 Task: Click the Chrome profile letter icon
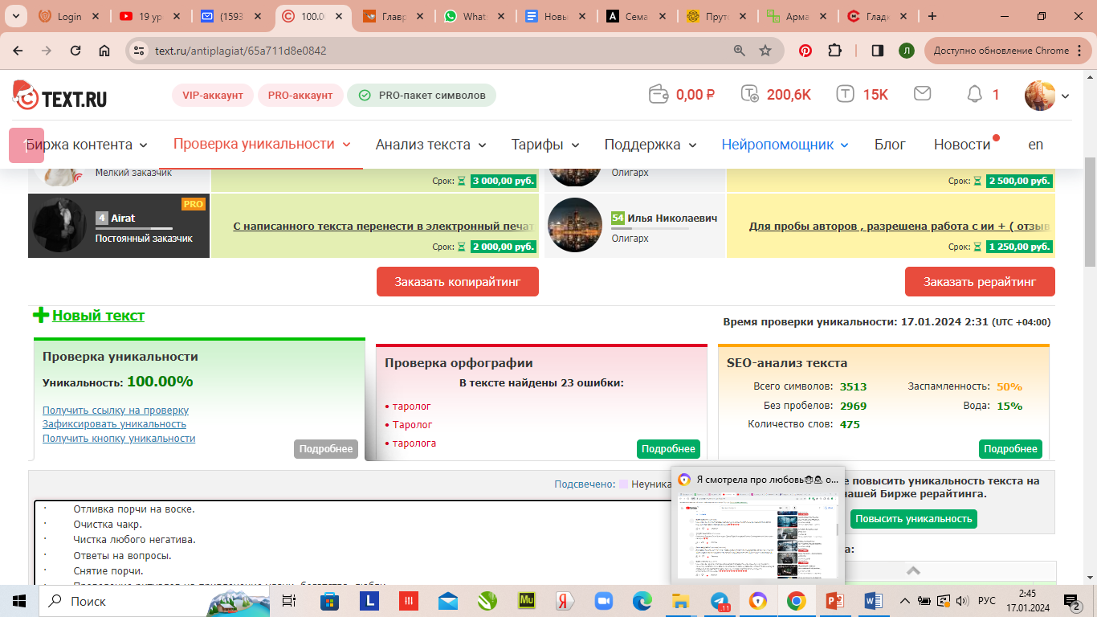(x=907, y=51)
